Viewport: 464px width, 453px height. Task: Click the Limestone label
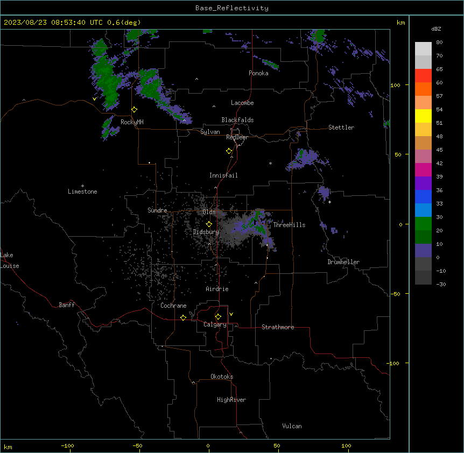pyautogui.click(x=82, y=192)
